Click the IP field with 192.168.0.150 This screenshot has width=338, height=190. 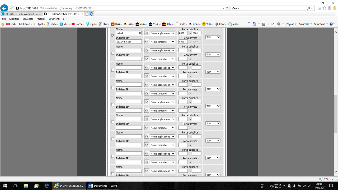[129, 42]
